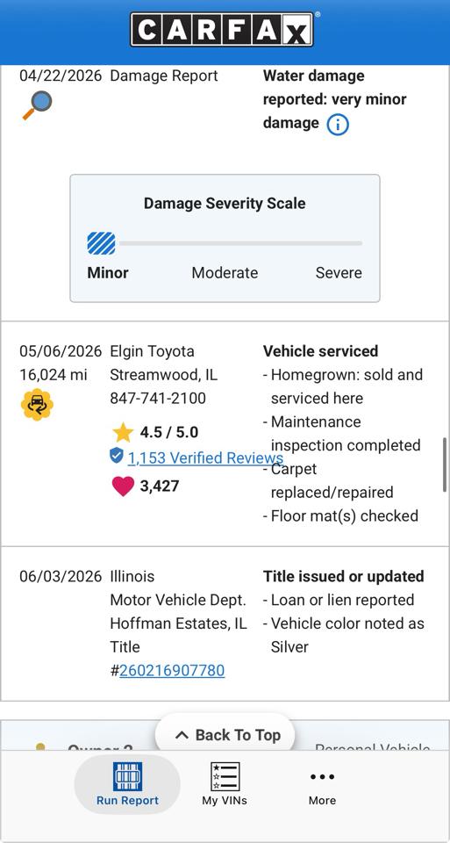Tap the pink heart favorites icon
The width and height of the screenshot is (450, 843).
[123, 486]
